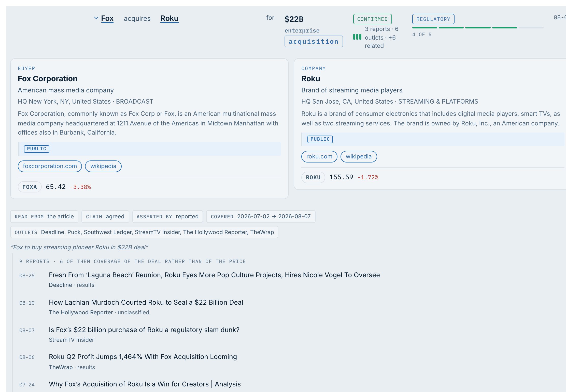Click the 'READ FROM the article' chip
Viewport: 566px width, 392px height.
click(44, 217)
